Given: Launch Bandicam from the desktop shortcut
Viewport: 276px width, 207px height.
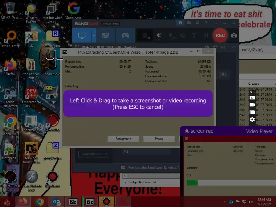Looking at the screenshot, I should click(53, 179).
